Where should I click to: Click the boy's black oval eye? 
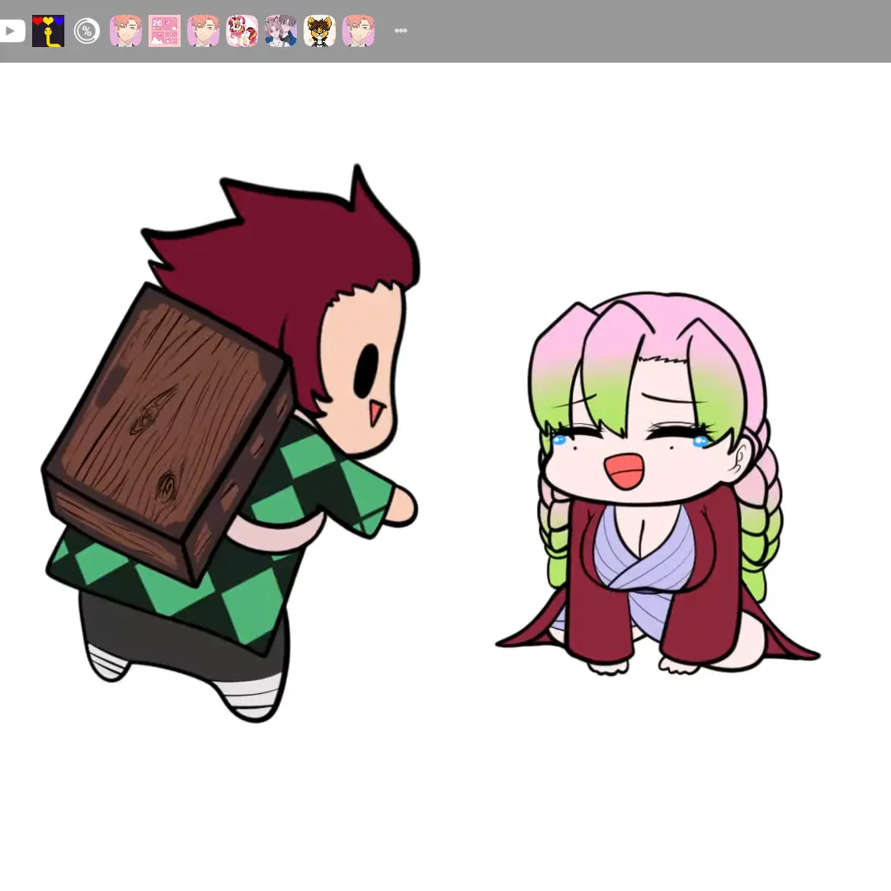click(x=366, y=370)
